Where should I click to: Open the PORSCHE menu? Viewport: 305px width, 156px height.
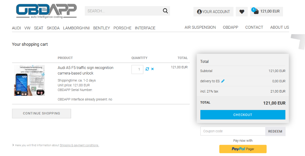[122, 28]
